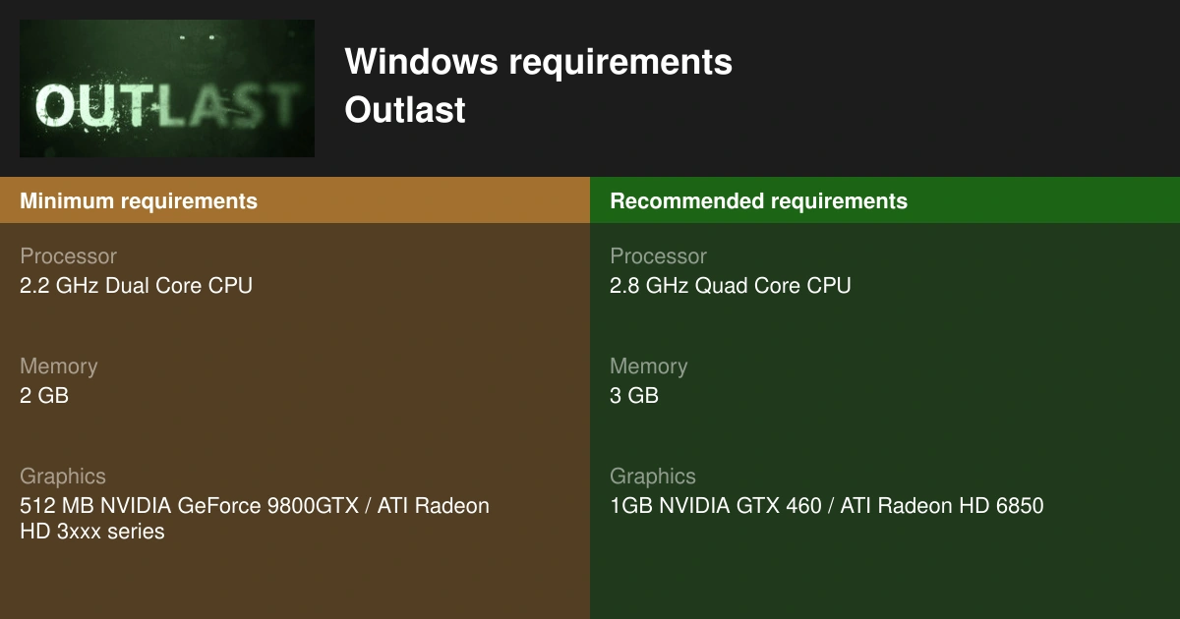Click the Outlast game logo thumbnail

[167, 88]
